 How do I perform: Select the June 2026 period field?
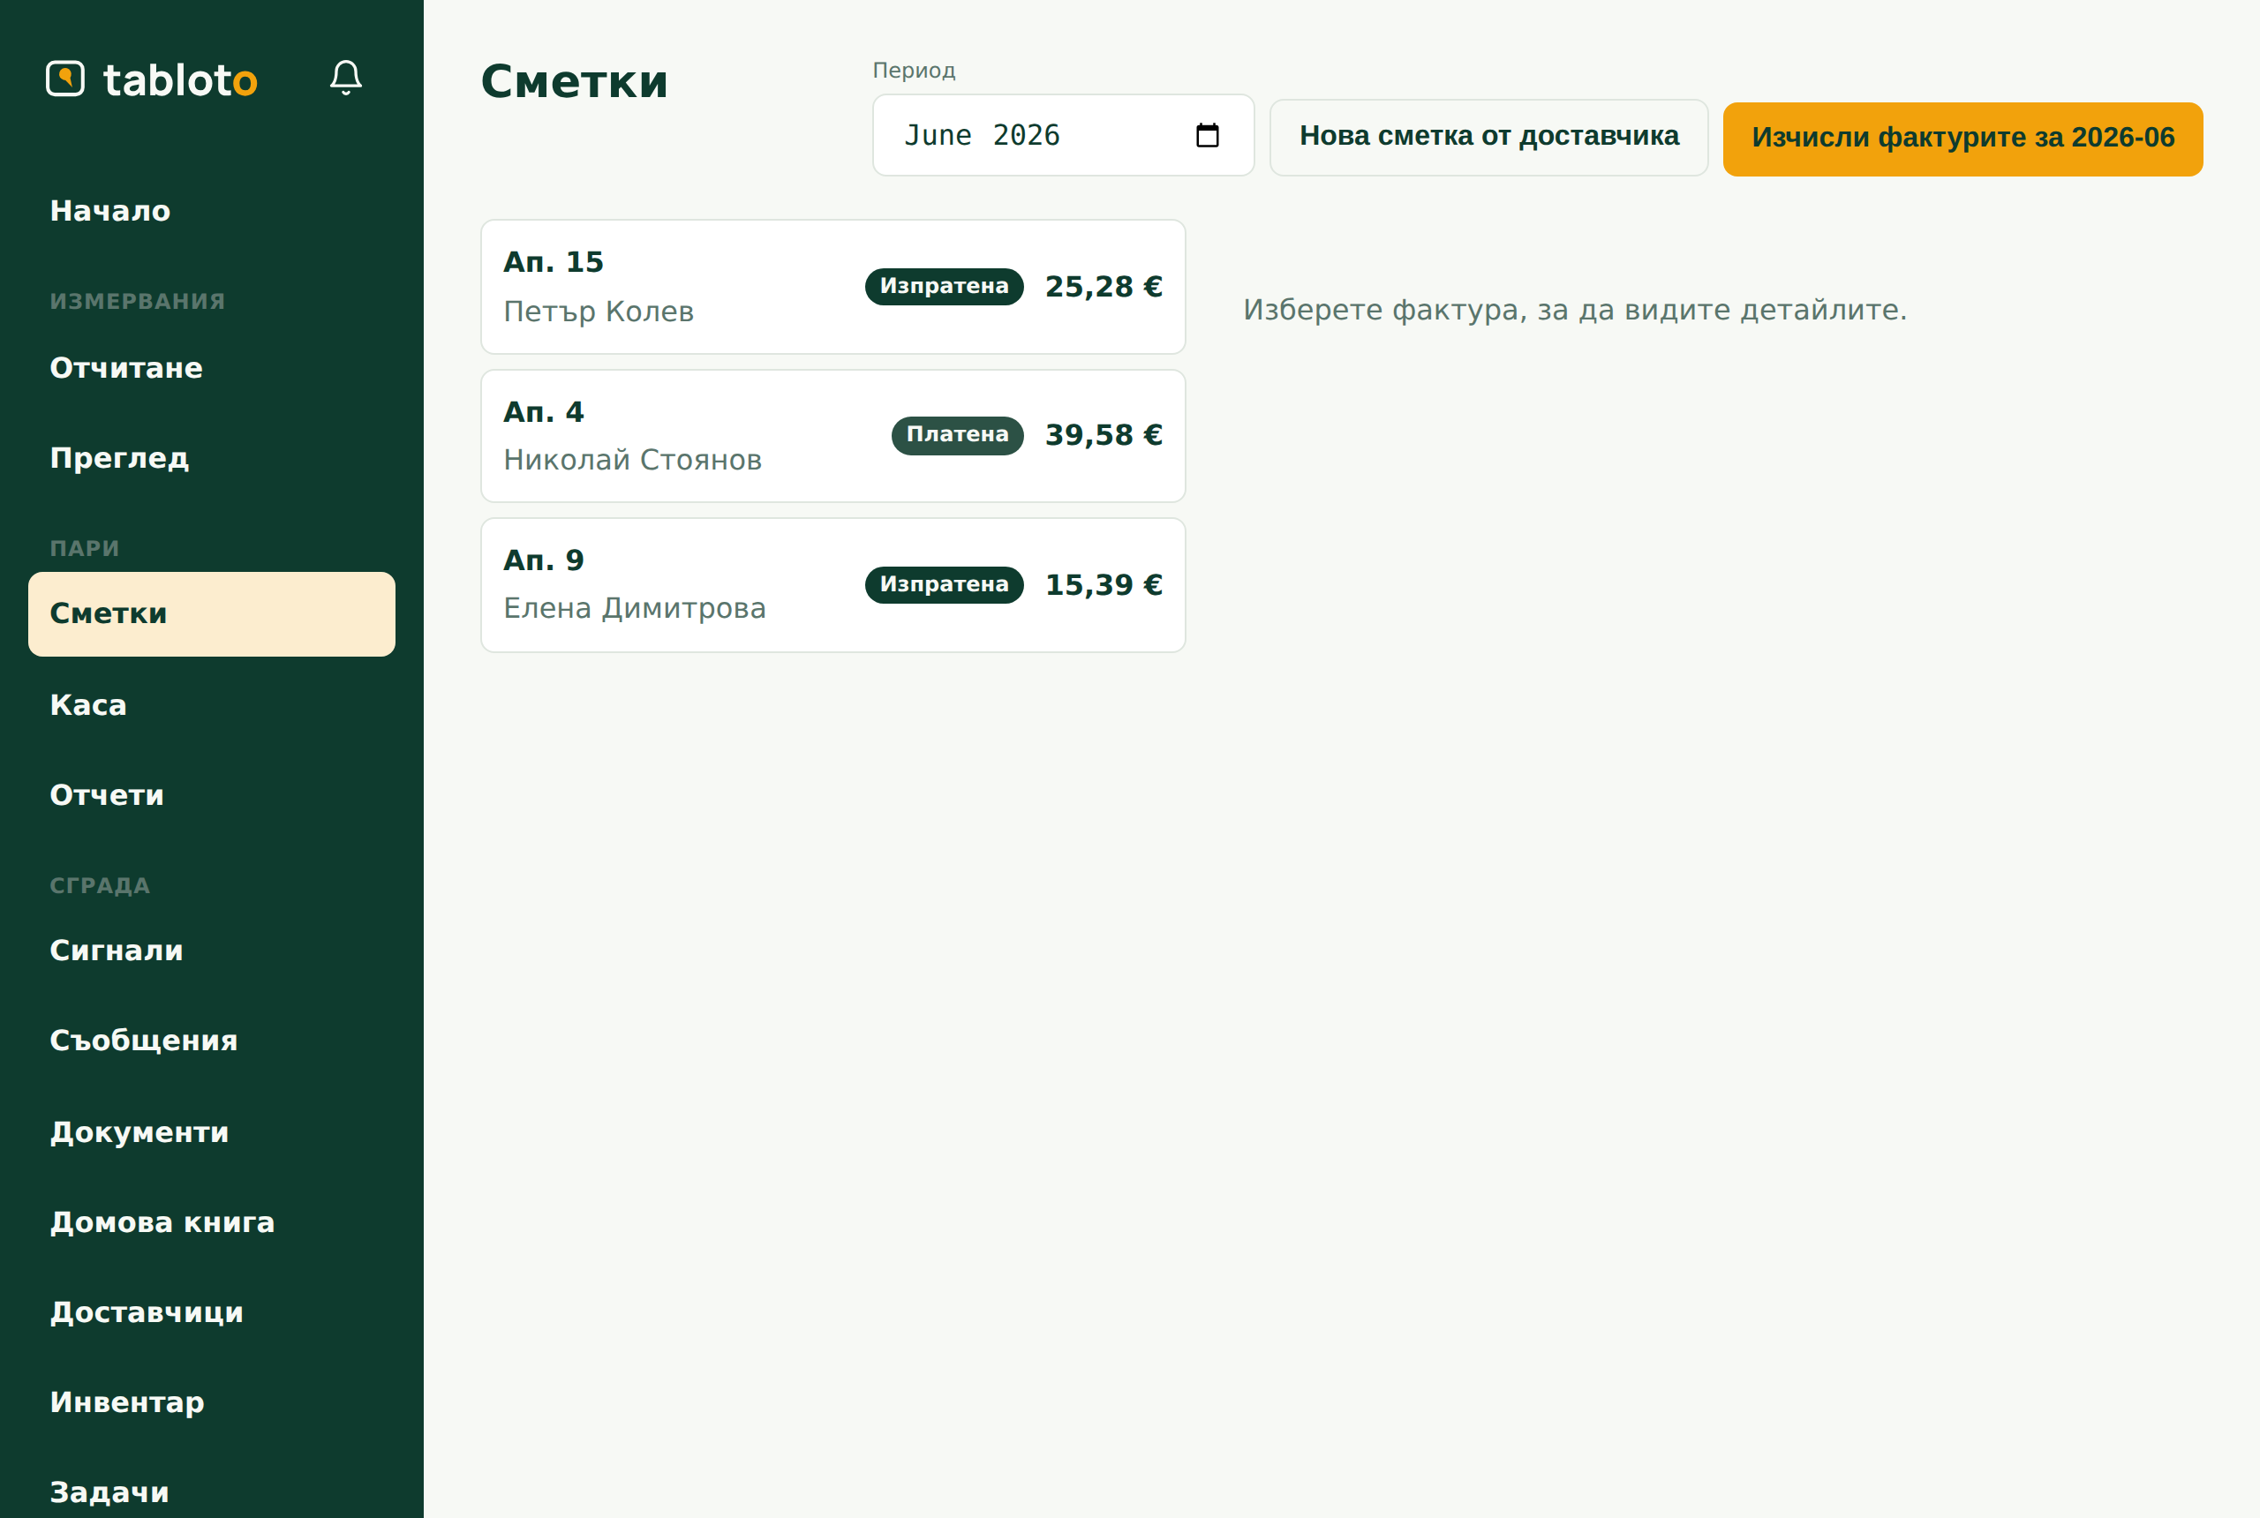[1062, 136]
